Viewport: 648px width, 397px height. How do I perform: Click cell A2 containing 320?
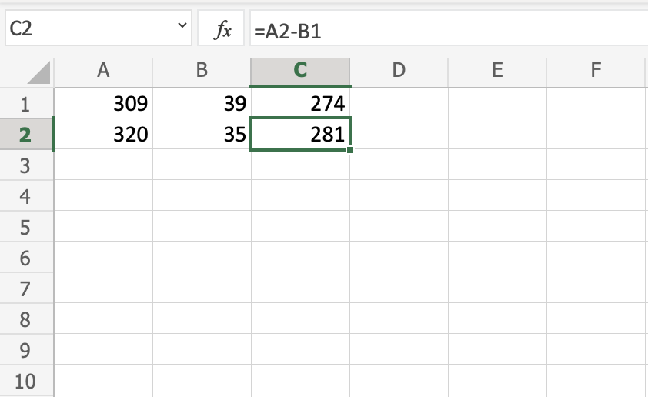[x=103, y=135]
